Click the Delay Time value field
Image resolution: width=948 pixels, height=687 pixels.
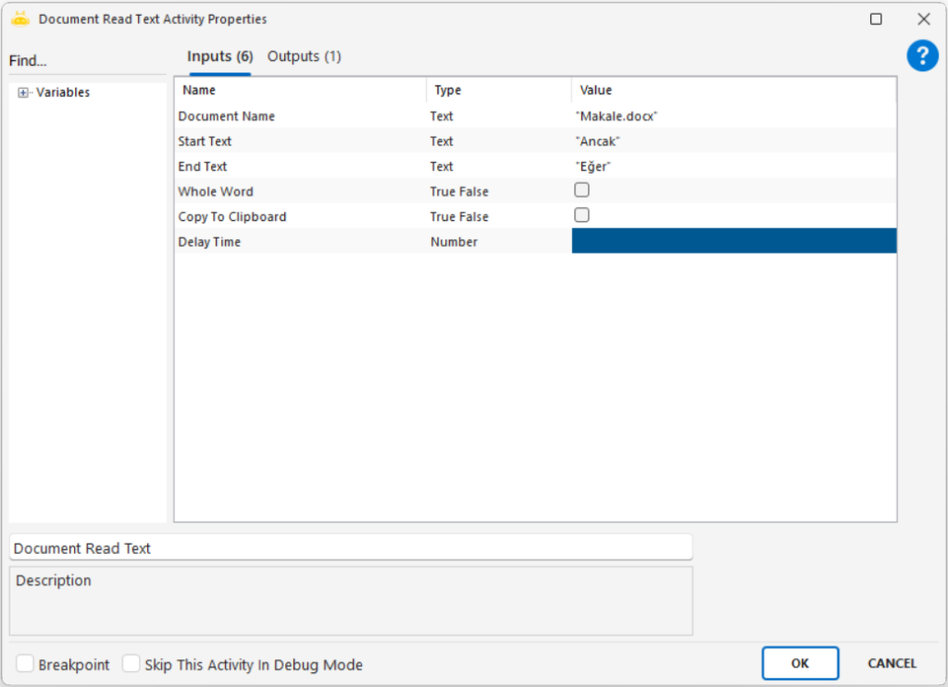[733, 241]
